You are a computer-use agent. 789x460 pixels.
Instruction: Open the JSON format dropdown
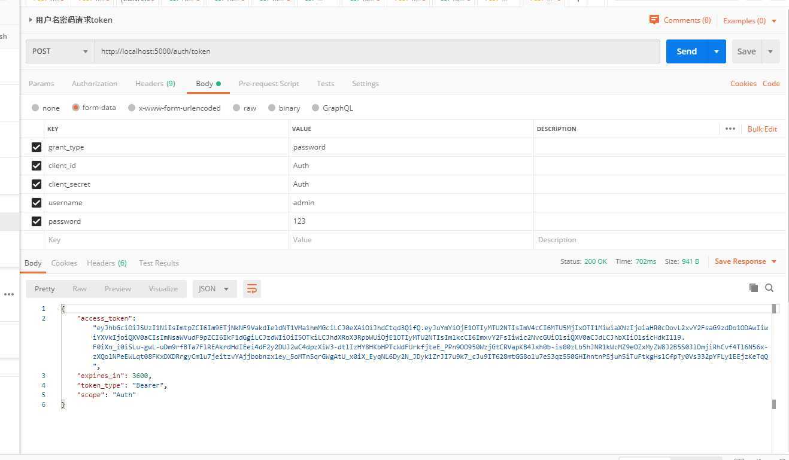(x=214, y=289)
